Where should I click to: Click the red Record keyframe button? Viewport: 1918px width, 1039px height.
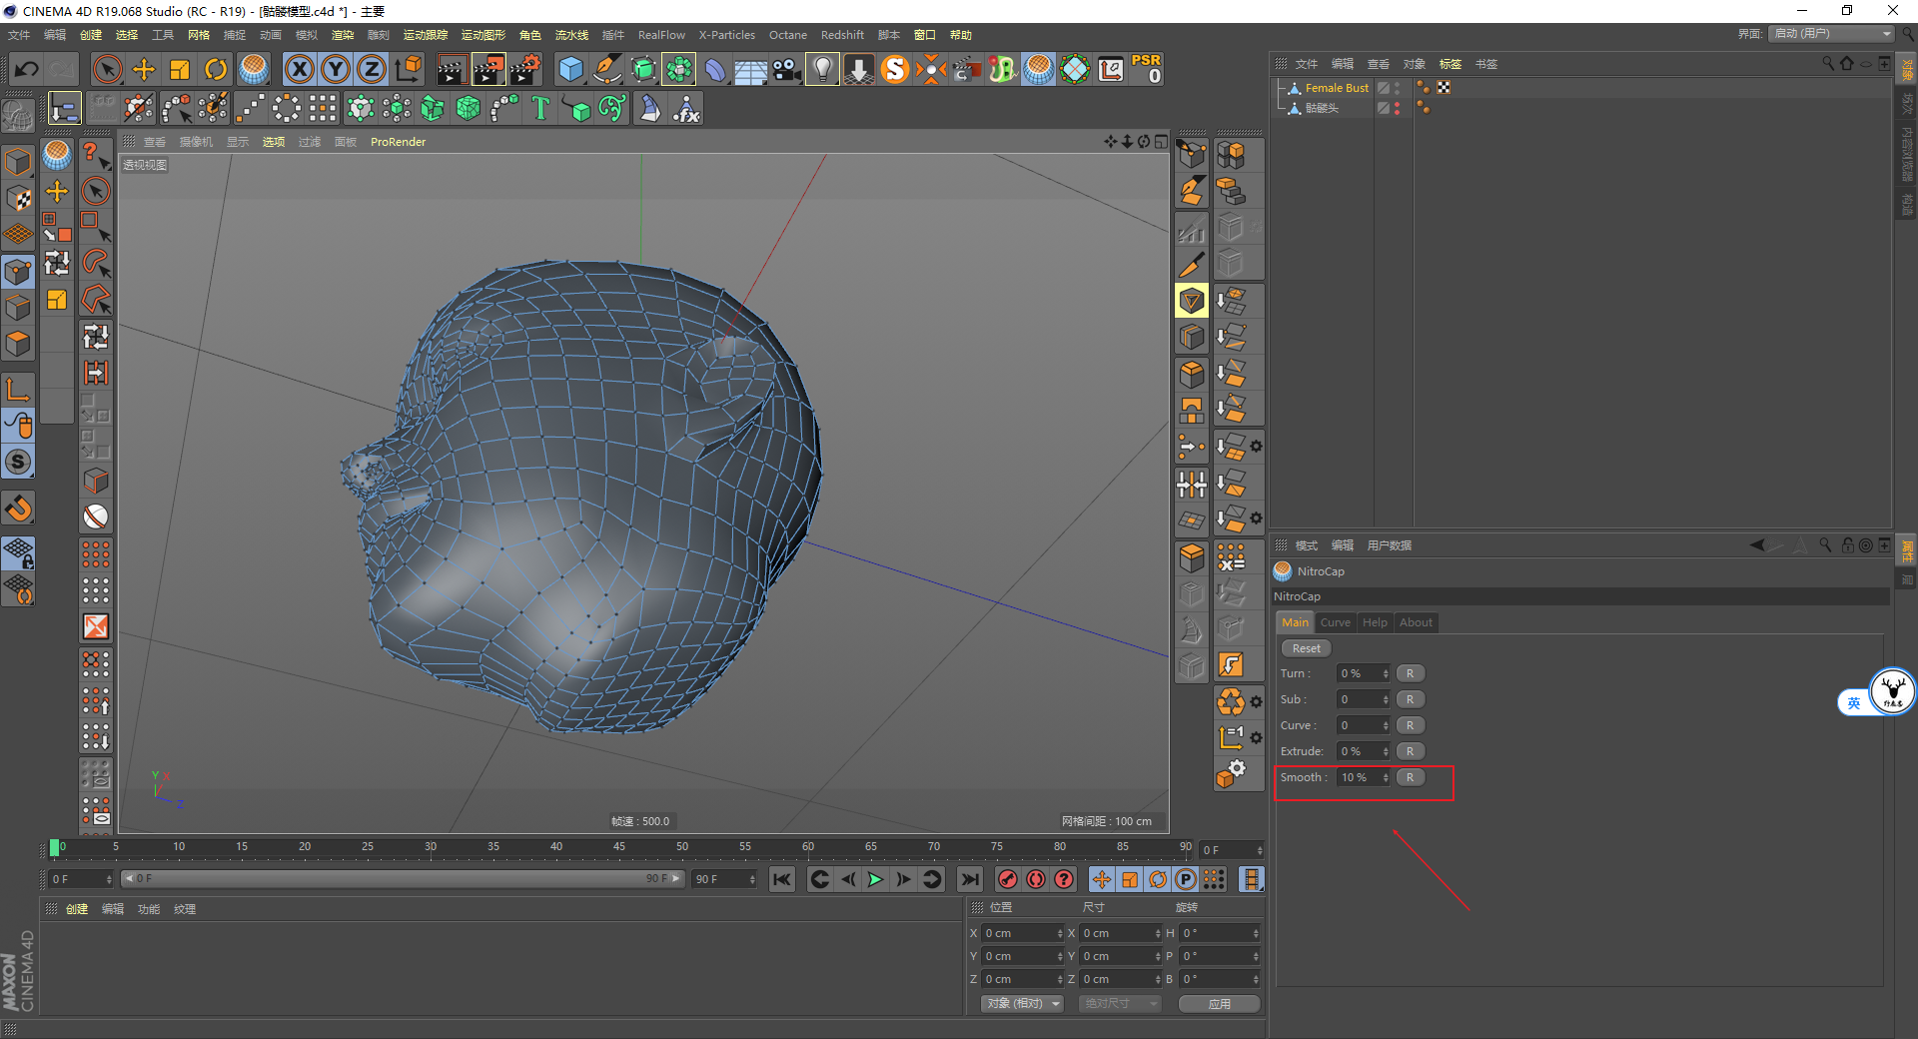(1008, 879)
